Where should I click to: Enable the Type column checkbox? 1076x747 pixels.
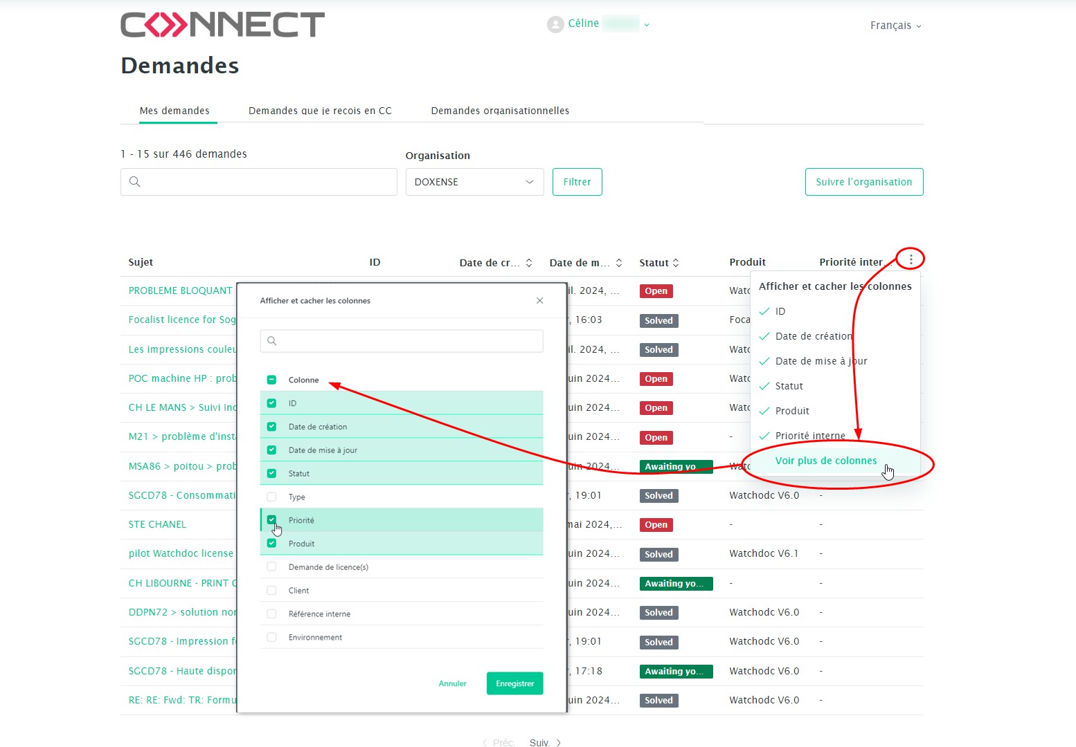[271, 497]
